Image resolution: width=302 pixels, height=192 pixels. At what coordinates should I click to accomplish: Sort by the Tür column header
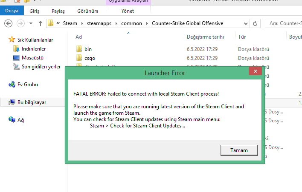(242, 37)
